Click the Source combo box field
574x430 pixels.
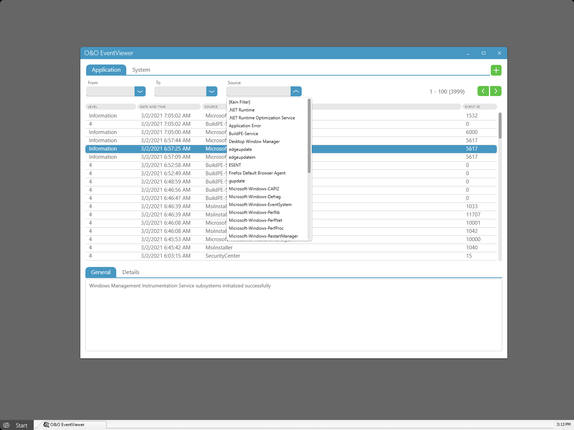point(258,91)
